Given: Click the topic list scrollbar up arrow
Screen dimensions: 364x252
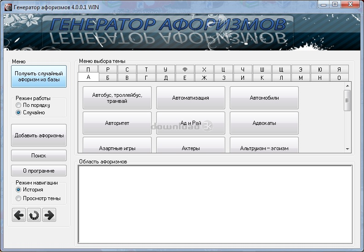Looking at the screenshot, I should pyautogui.click(x=347, y=85).
